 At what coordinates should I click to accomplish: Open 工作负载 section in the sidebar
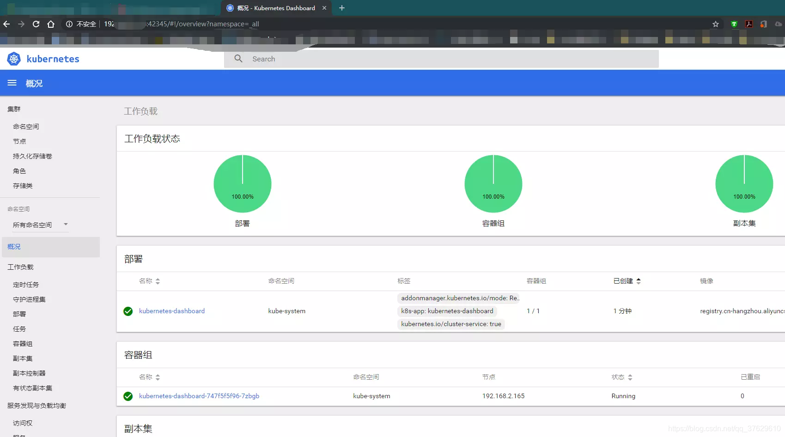(20, 267)
